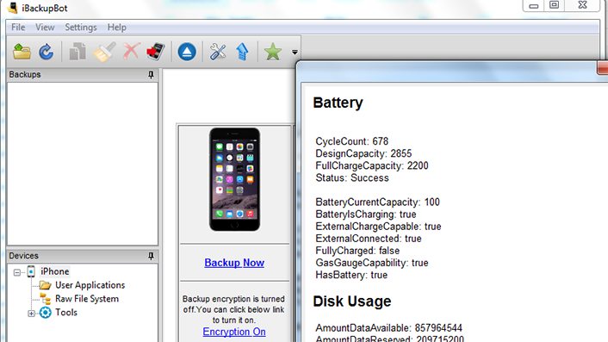Minimize the iBackupBot window

534,5
